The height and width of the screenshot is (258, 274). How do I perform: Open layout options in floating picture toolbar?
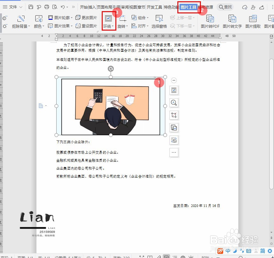click(174, 90)
